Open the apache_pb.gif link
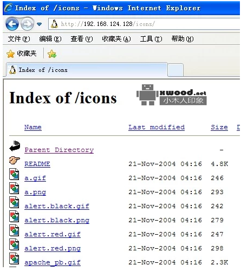 pos(53,262)
